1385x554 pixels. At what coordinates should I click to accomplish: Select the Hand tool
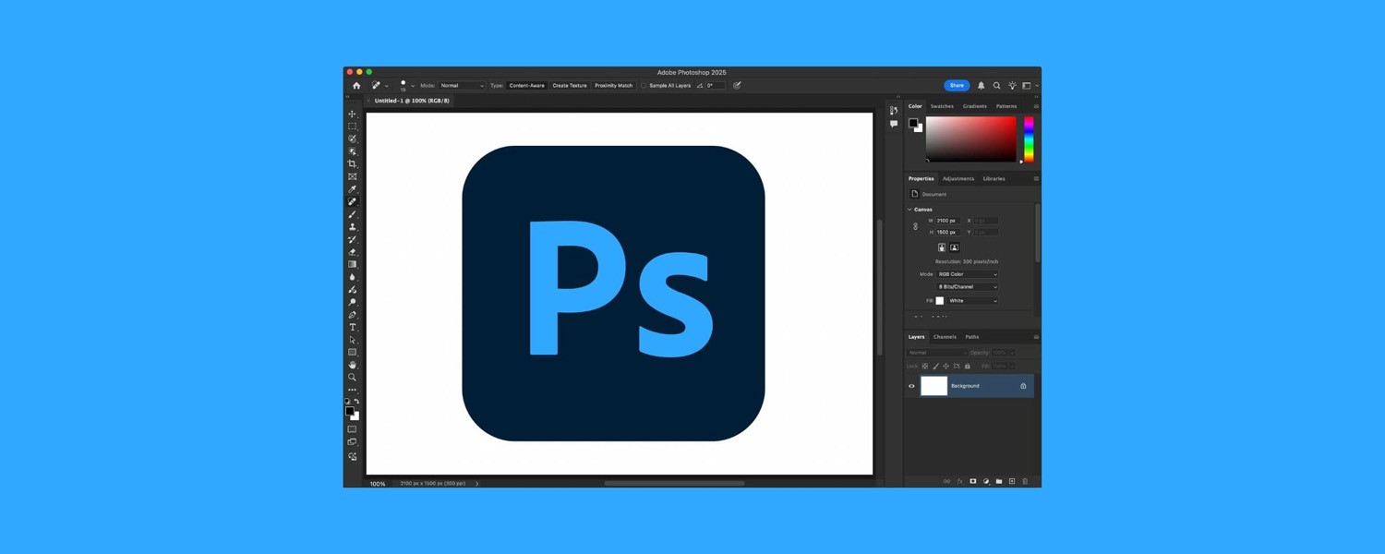[352, 365]
